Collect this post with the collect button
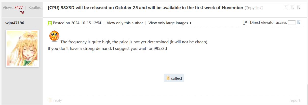308x105 pixels. coord(174,78)
